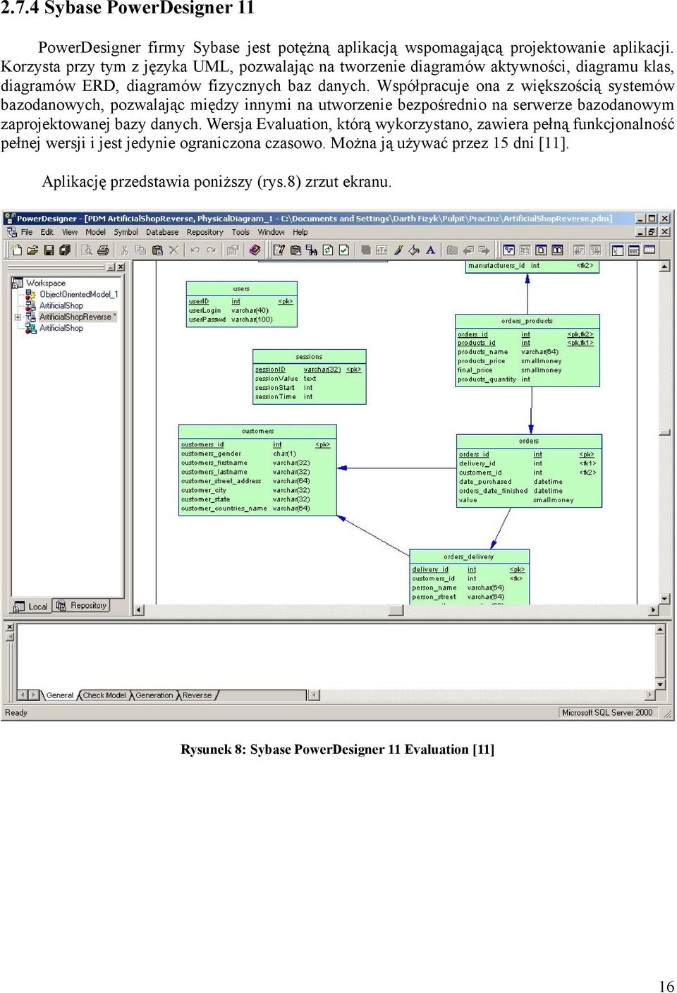Select the orders_products table header
The height and width of the screenshot is (993, 677).
(x=527, y=321)
